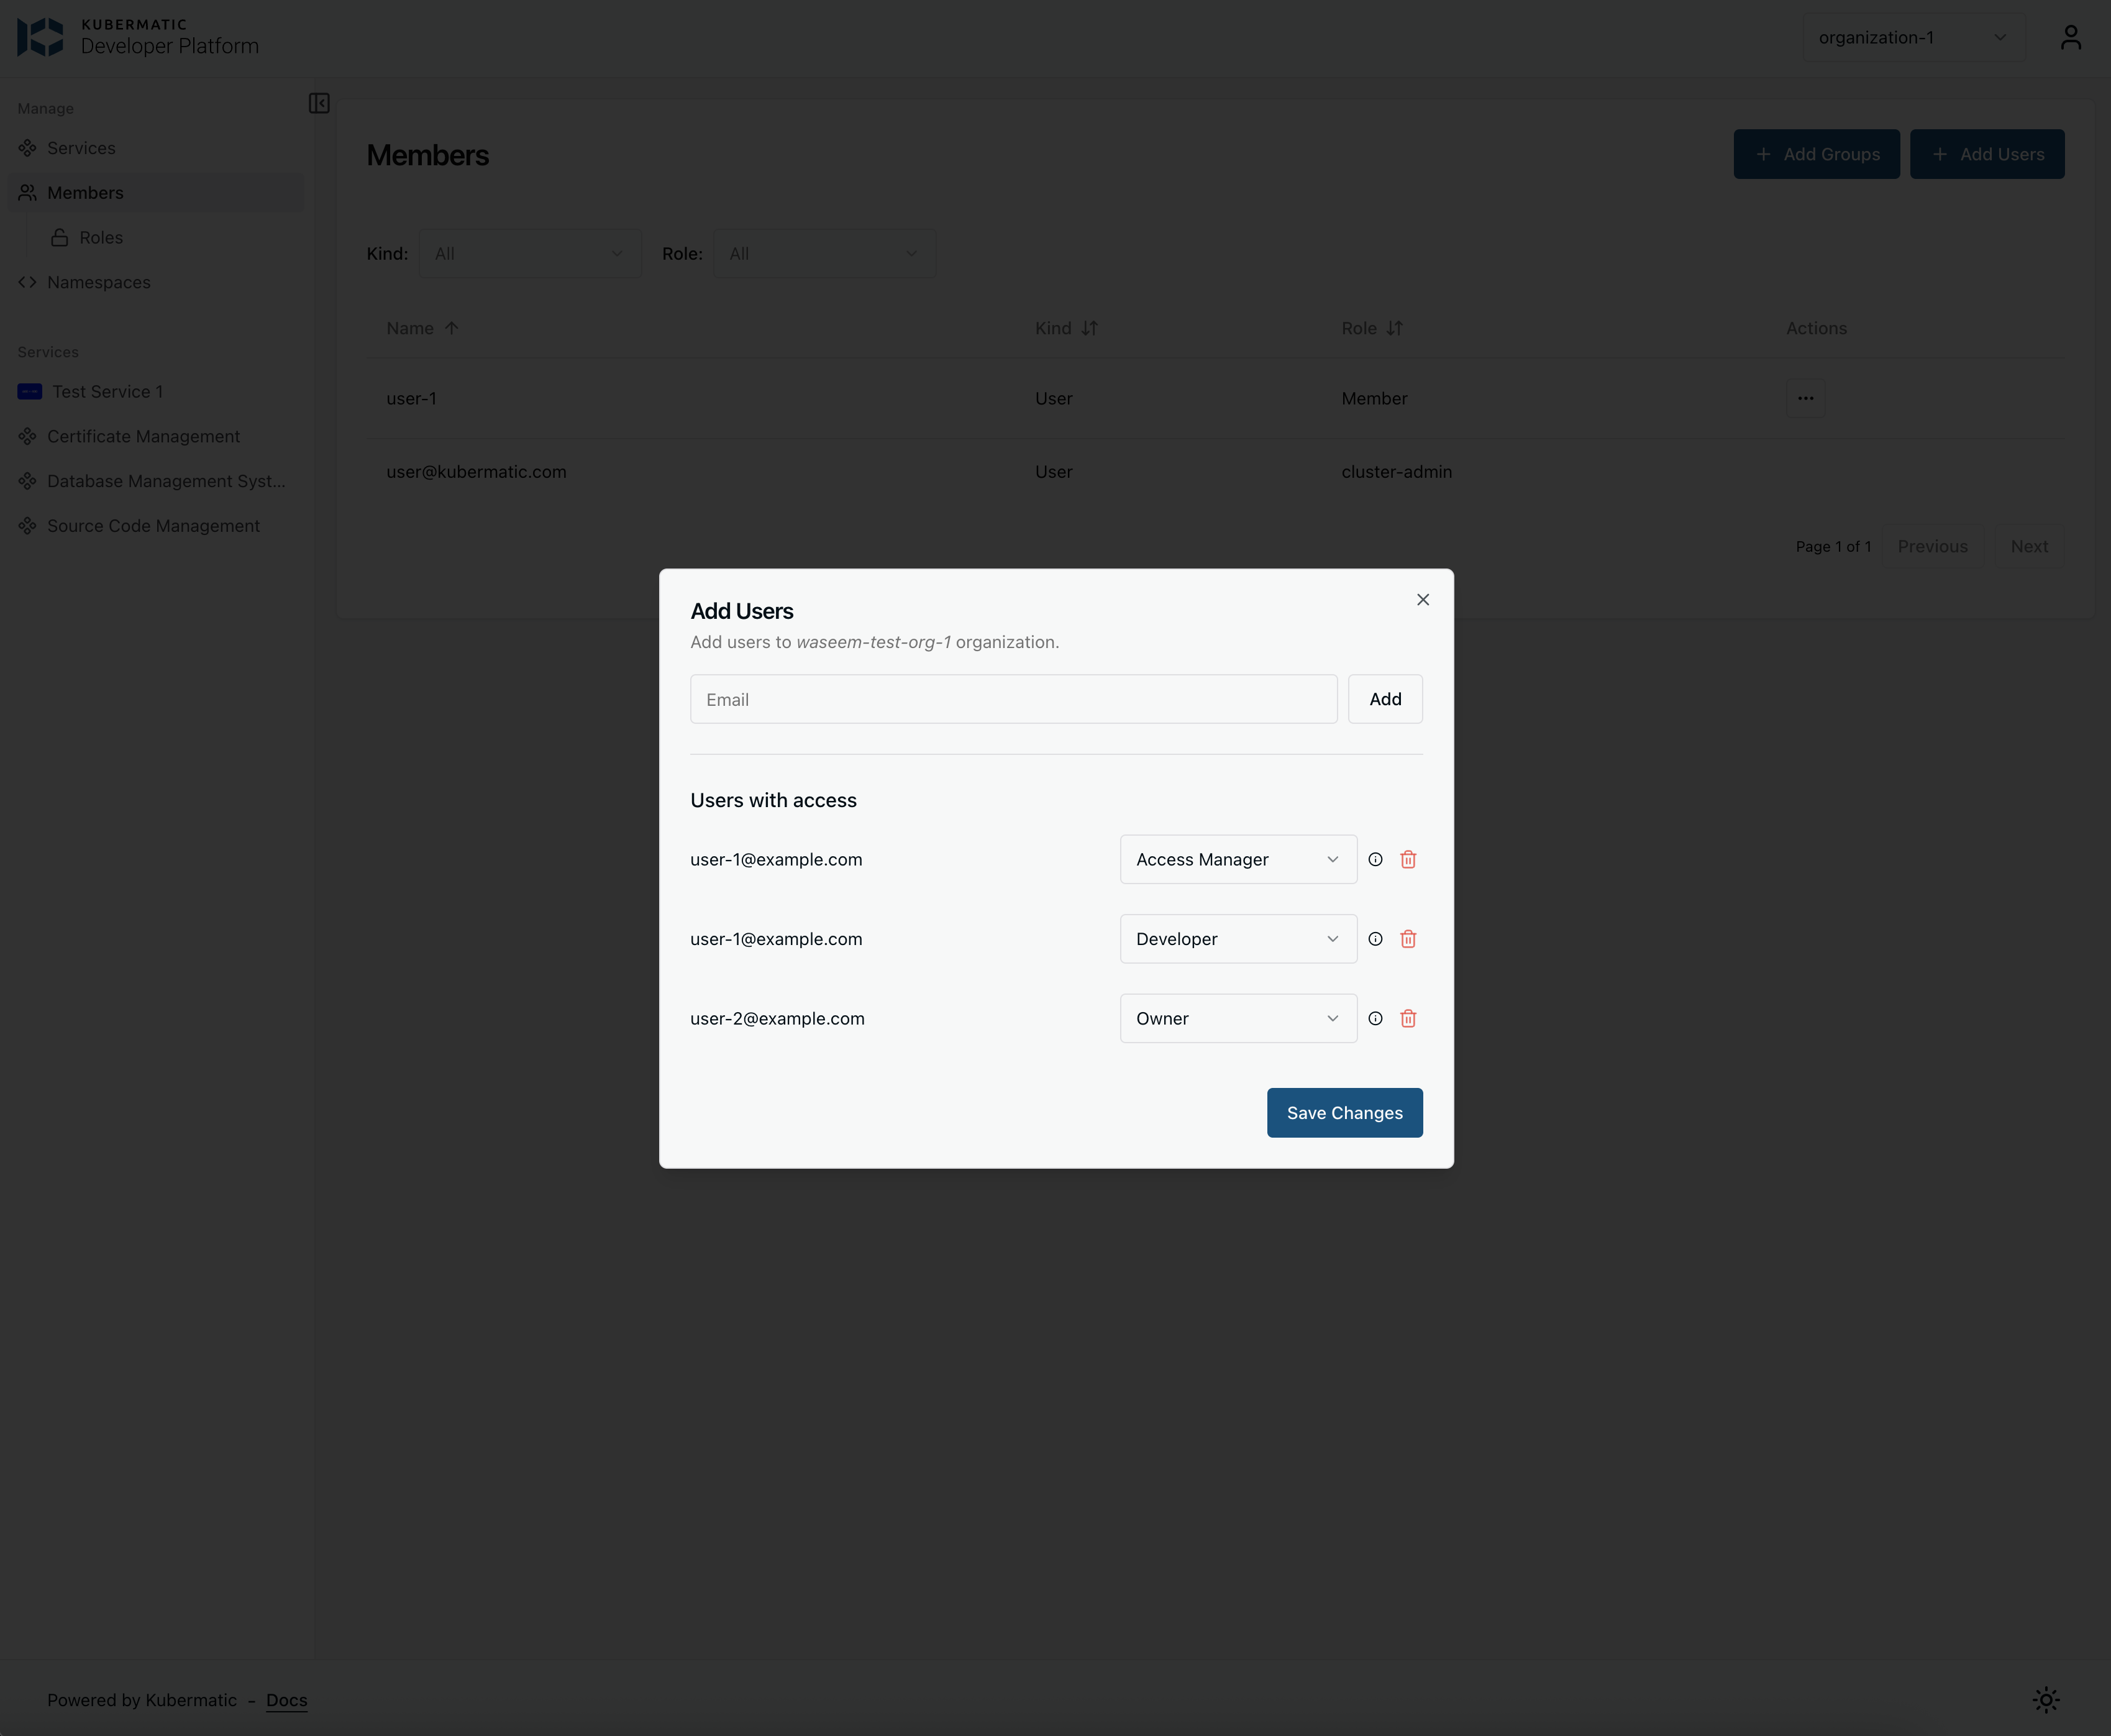The height and width of the screenshot is (1736, 2111).
Task: Open the Roles page
Action: 100,237
